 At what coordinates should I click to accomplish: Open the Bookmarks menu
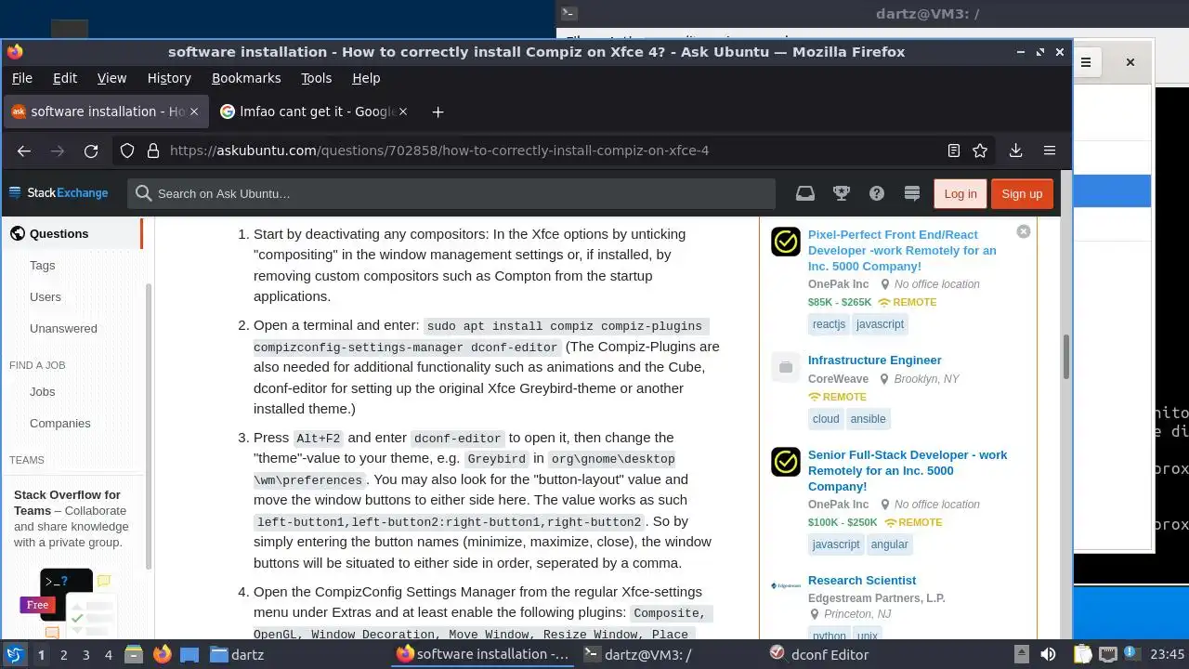(246, 78)
